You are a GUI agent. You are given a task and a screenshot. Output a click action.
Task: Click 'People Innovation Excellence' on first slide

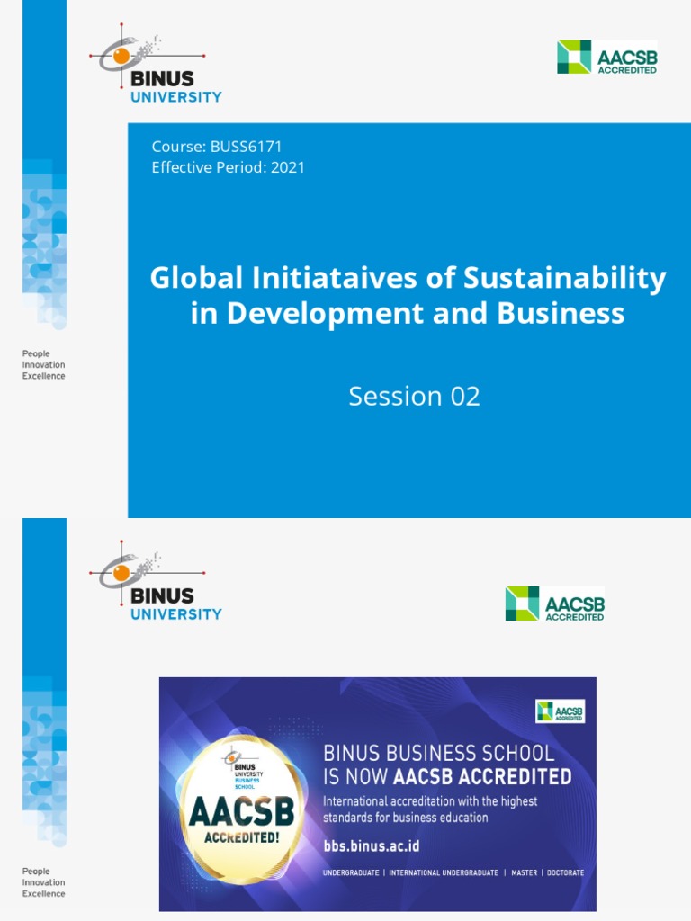[x=43, y=365]
